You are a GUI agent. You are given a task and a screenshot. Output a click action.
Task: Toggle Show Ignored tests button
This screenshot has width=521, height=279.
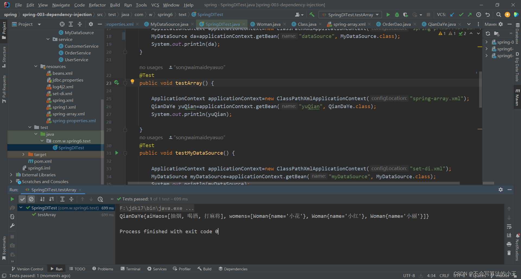click(x=31, y=199)
